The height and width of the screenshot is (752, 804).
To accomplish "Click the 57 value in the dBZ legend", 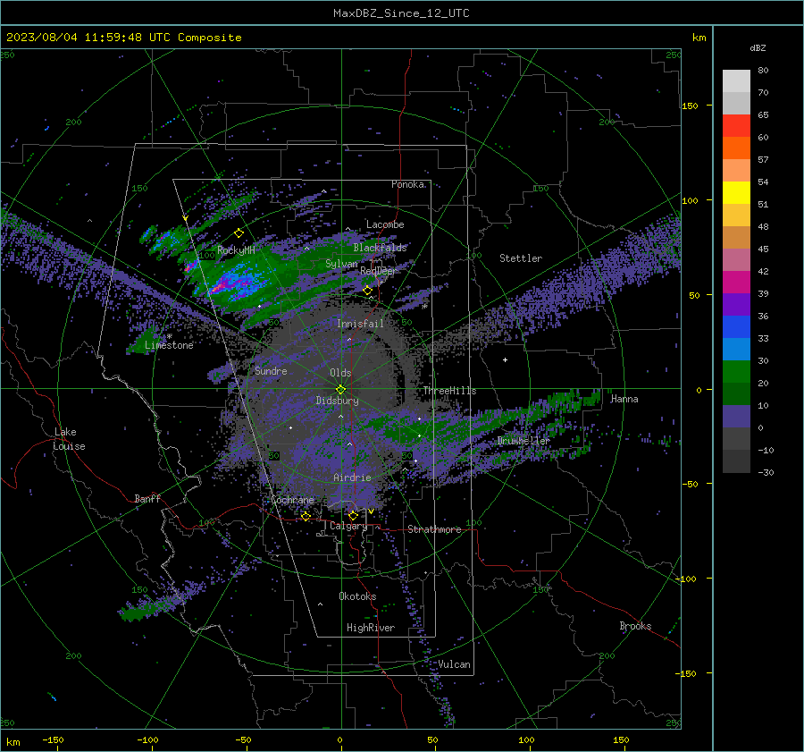I will [x=763, y=160].
